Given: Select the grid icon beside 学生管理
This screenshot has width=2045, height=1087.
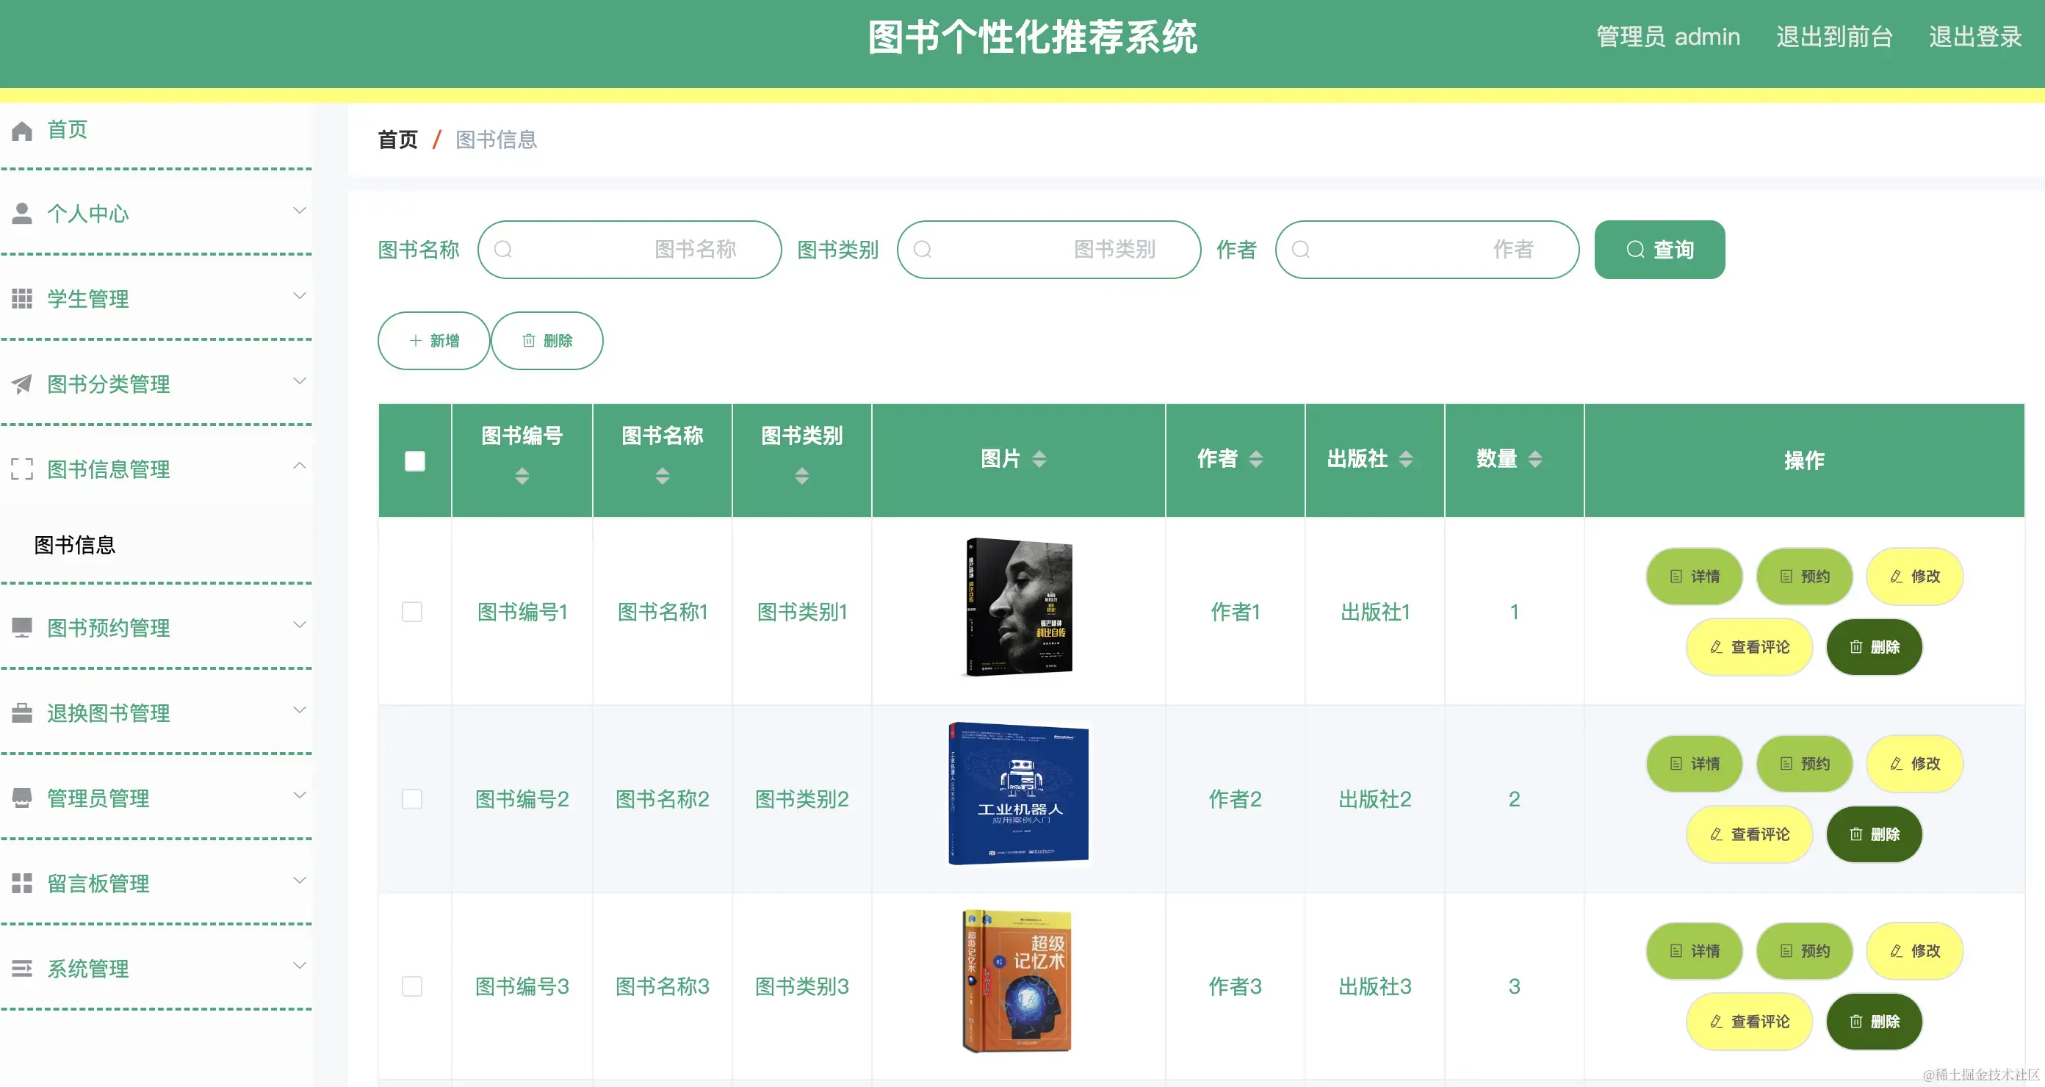Looking at the screenshot, I should (21, 298).
